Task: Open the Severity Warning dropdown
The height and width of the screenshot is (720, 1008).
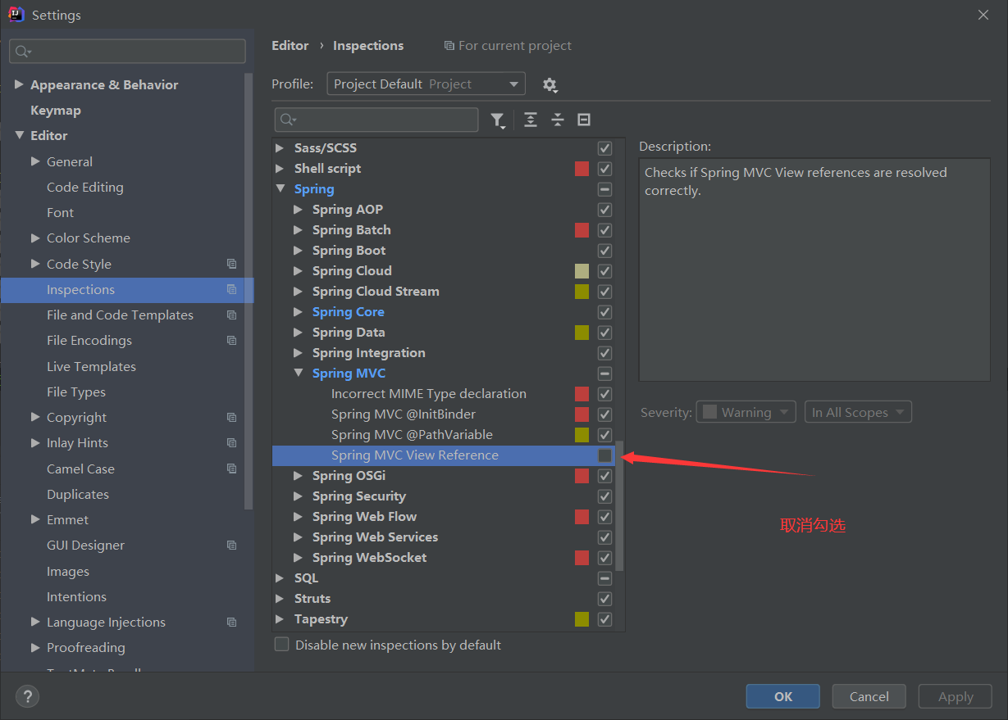Action: pyautogui.click(x=746, y=412)
